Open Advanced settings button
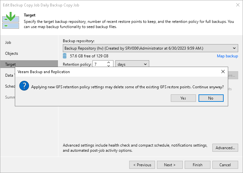243x173 pixels. tap(225, 148)
